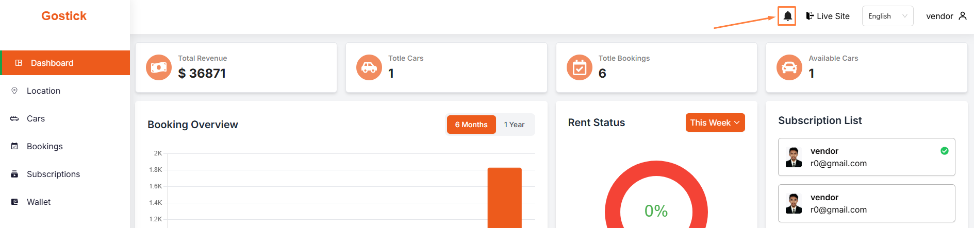Click the Total Revenue money icon
Screen dimensions: 974x228
(x=159, y=67)
